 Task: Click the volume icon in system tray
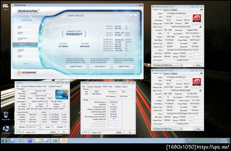click(216, 141)
